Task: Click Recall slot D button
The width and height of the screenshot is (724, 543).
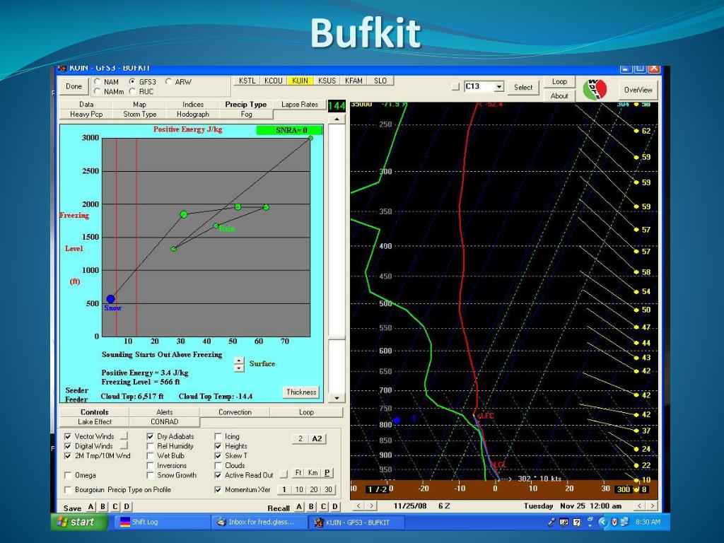Action: coord(335,507)
